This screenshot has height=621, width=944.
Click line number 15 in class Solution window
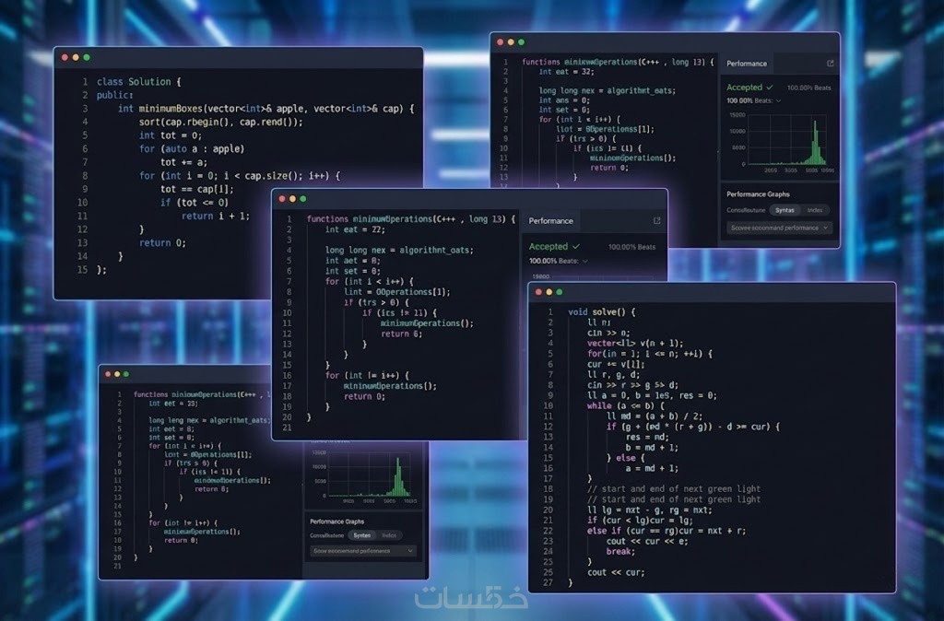[82, 270]
